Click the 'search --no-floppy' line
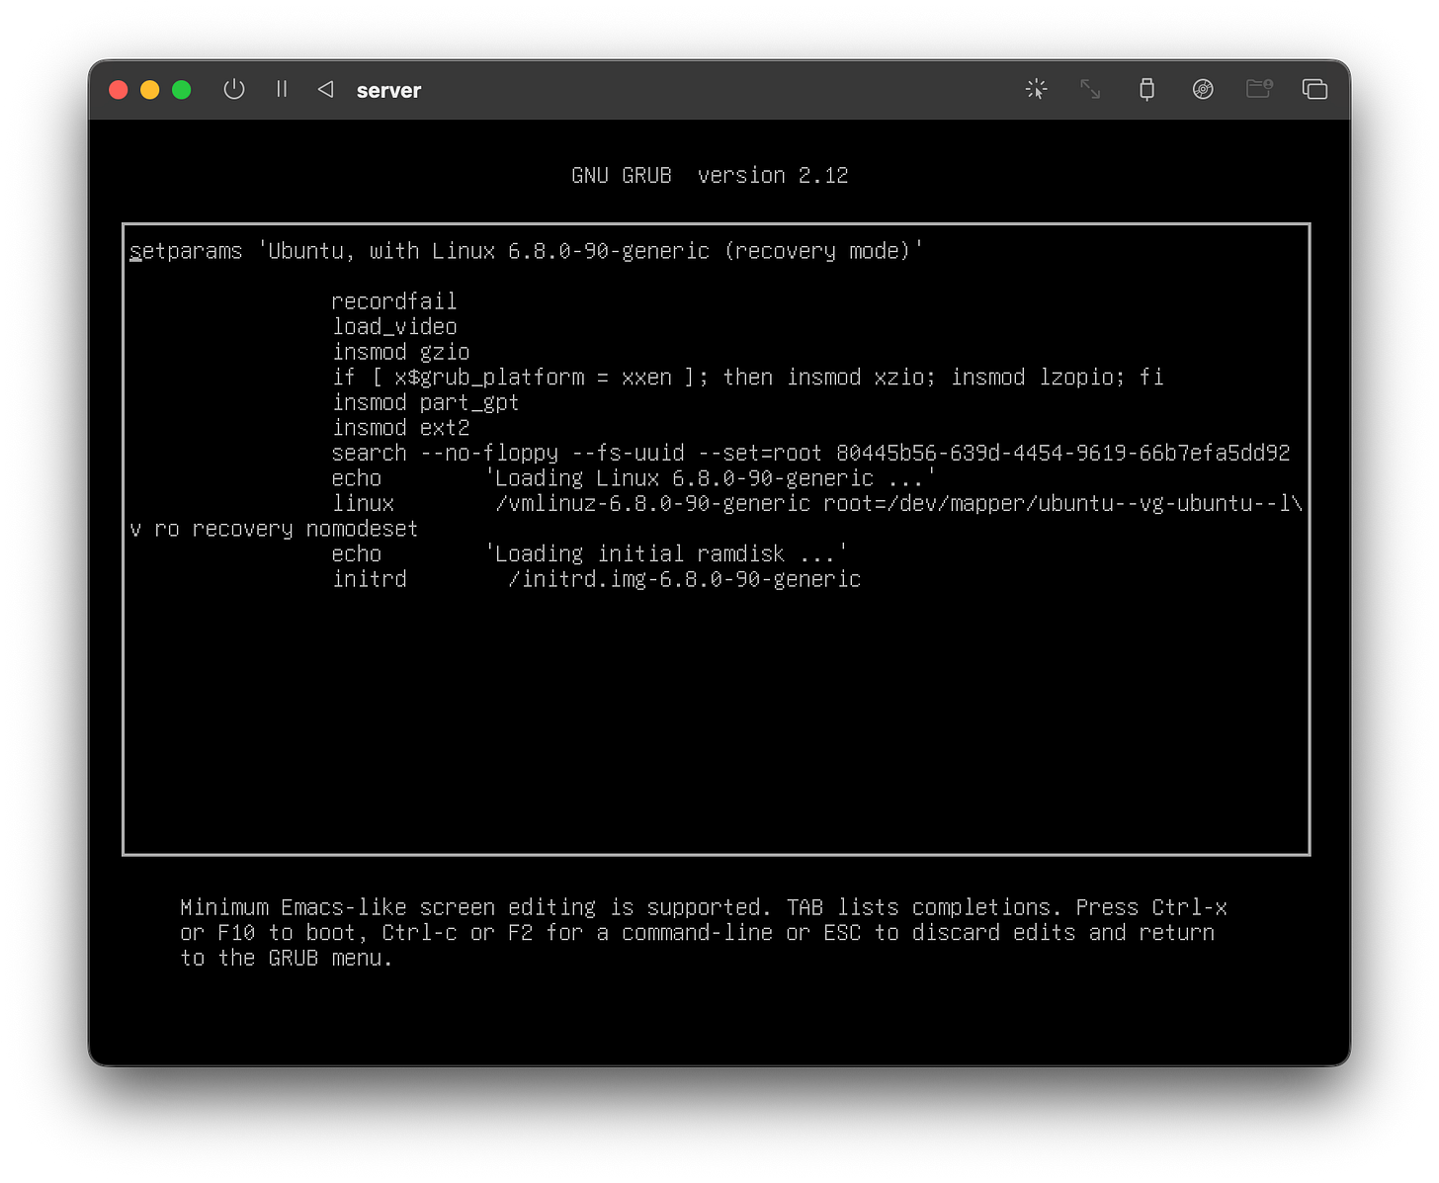Image resolution: width=1439 pixels, height=1183 pixels. point(810,454)
